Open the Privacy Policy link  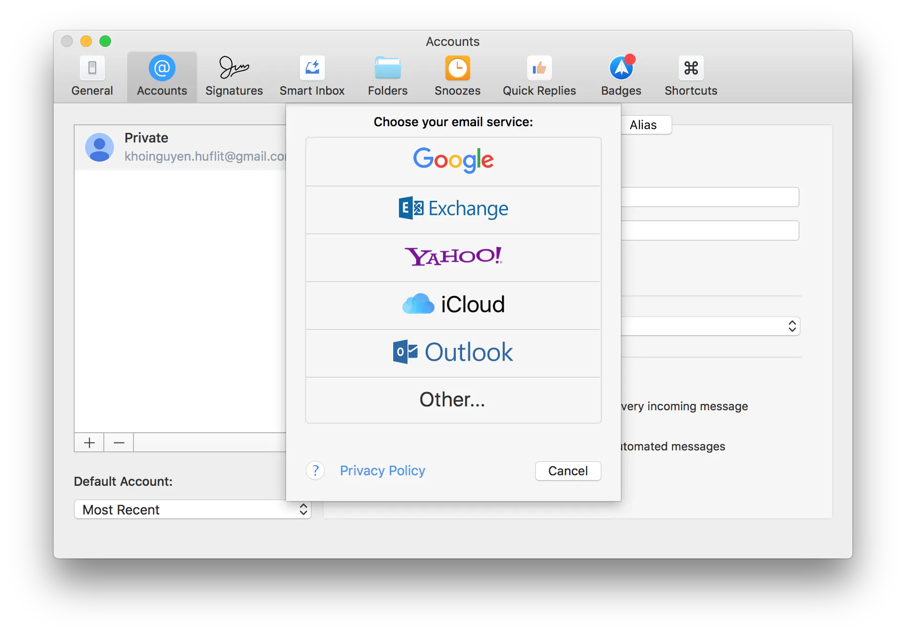pos(382,471)
